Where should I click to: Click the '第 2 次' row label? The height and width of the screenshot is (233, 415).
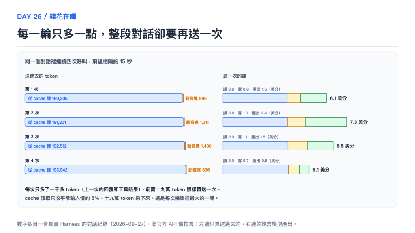[x=32, y=113]
